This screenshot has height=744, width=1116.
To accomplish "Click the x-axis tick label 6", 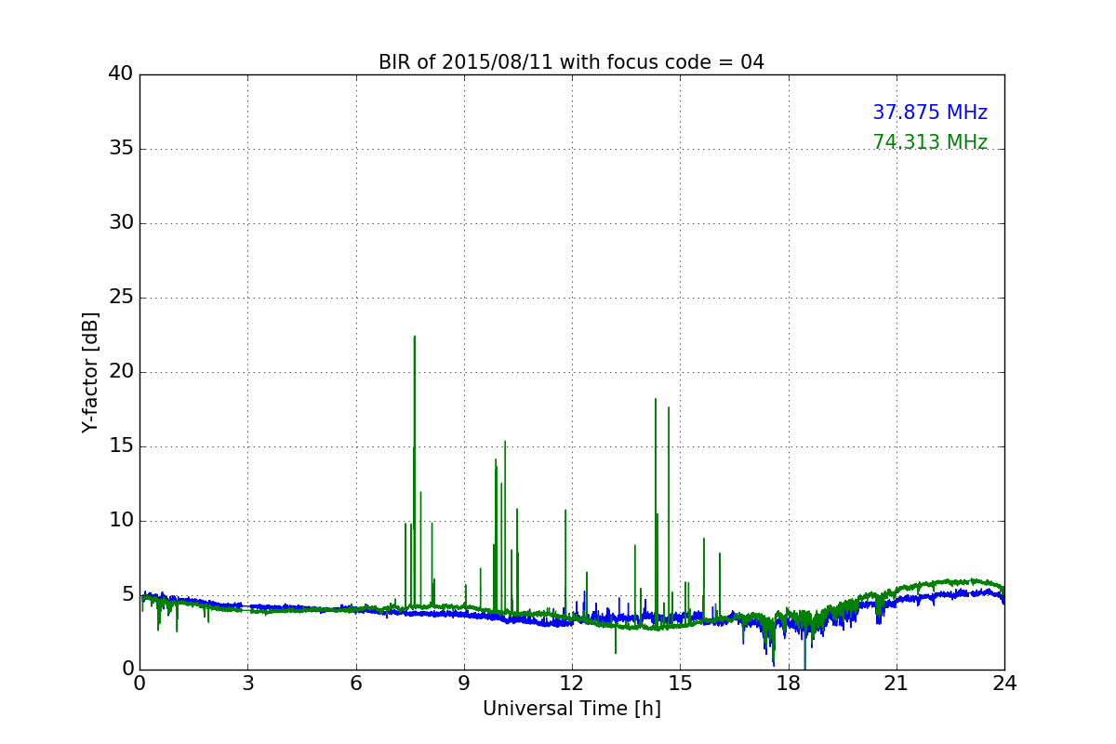I will pos(355,684).
